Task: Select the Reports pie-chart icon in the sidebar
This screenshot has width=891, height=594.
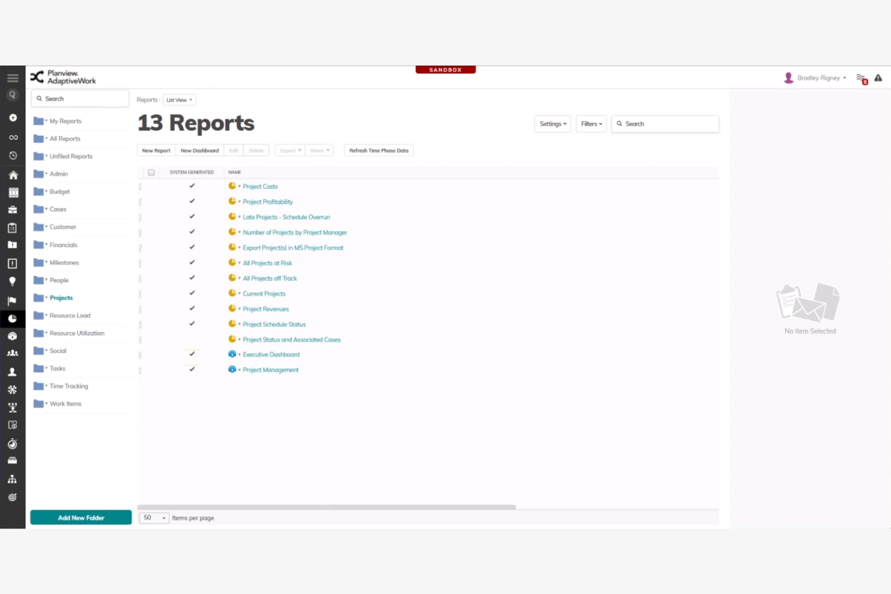Action: (13, 318)
